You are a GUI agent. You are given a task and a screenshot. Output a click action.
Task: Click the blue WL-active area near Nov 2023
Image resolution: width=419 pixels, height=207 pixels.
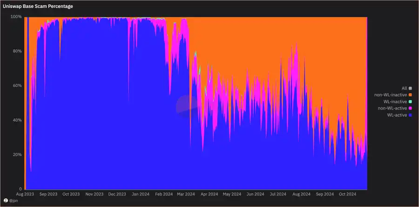pos(95,117)
